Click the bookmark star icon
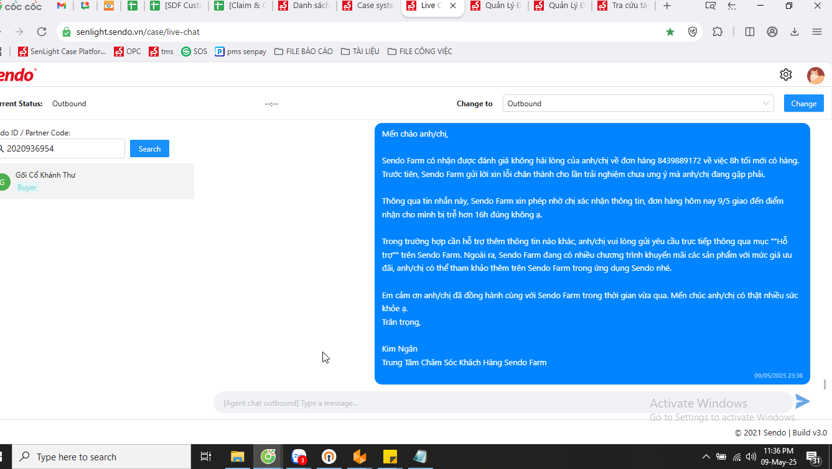832x469 pixels. click(670, 32)
